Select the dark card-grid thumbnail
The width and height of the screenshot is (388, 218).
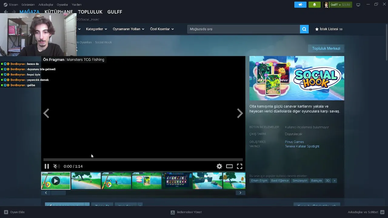click(x=177, y=181)
